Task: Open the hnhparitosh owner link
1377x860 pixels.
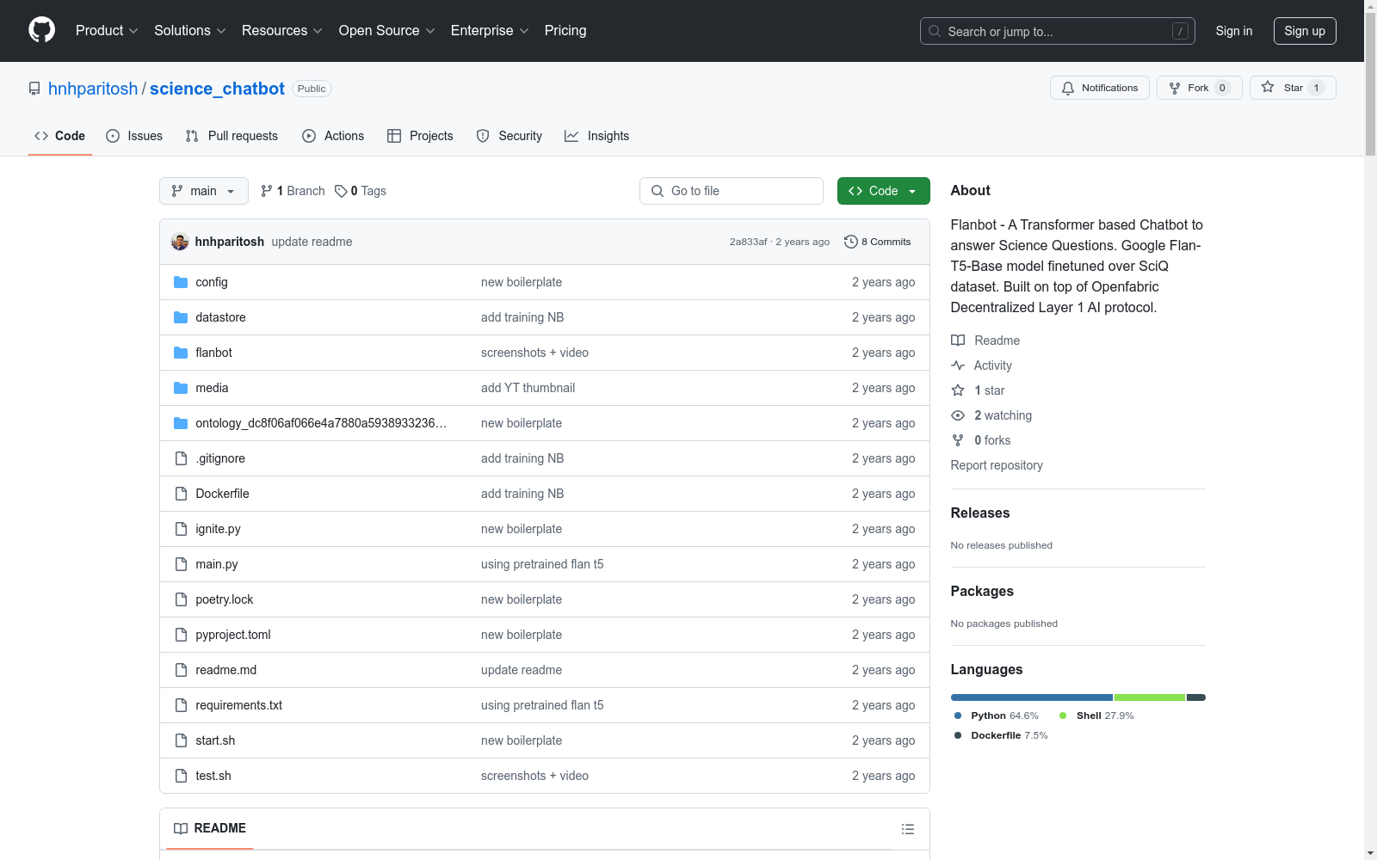Action: point(93,89)
